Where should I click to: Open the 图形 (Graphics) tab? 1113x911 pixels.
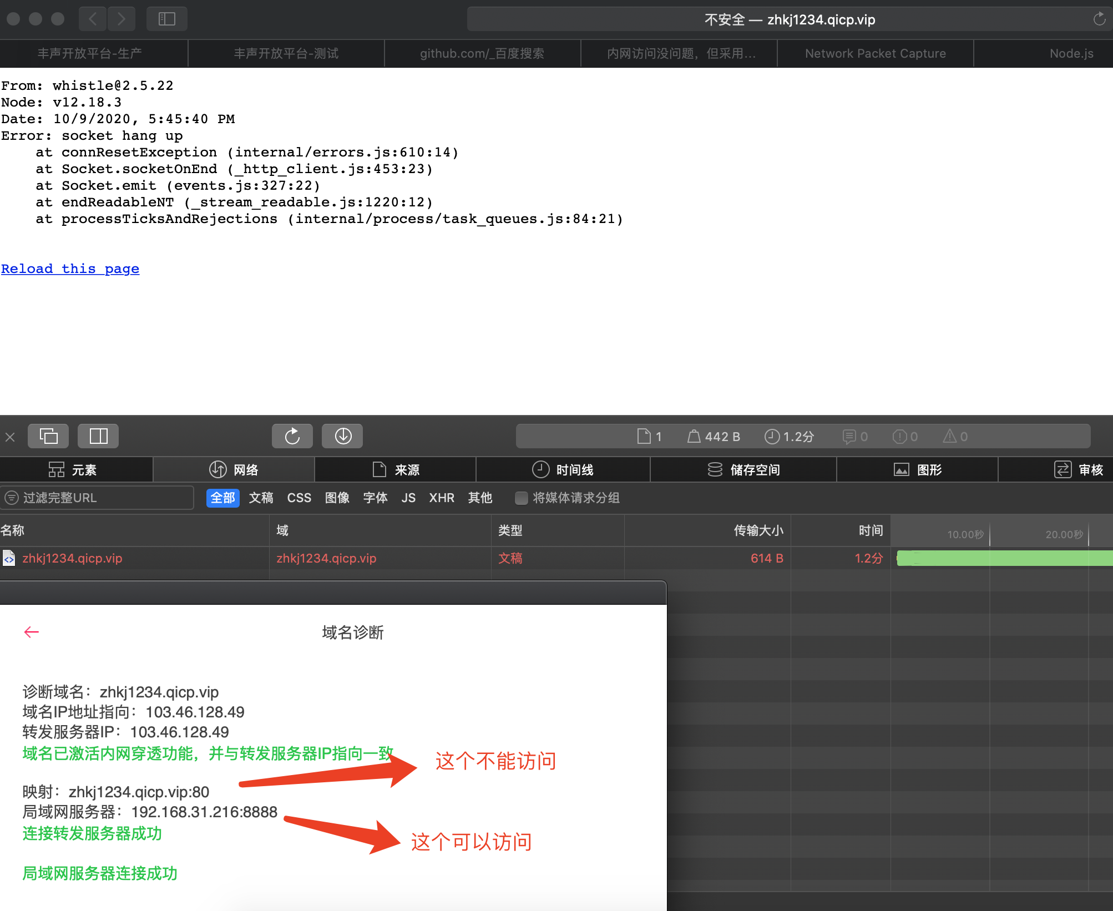[918, 470]
